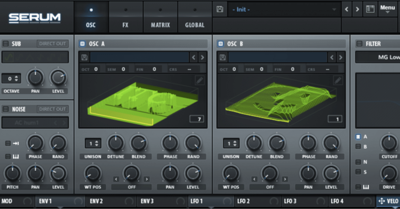
Task: Toggle OSC B on/off switch
Action: pos(220,44)
